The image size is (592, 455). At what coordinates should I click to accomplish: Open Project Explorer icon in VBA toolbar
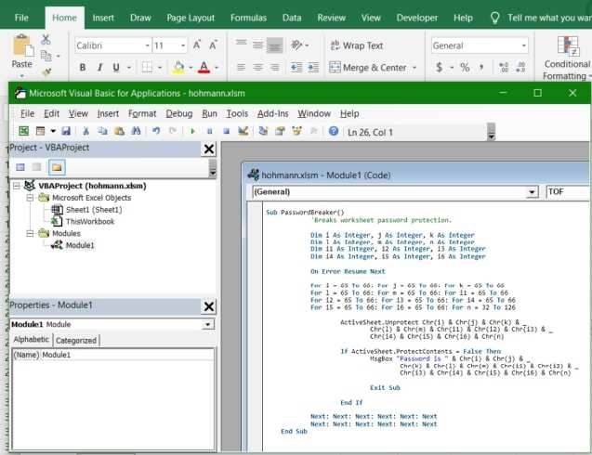click(263, 131)
